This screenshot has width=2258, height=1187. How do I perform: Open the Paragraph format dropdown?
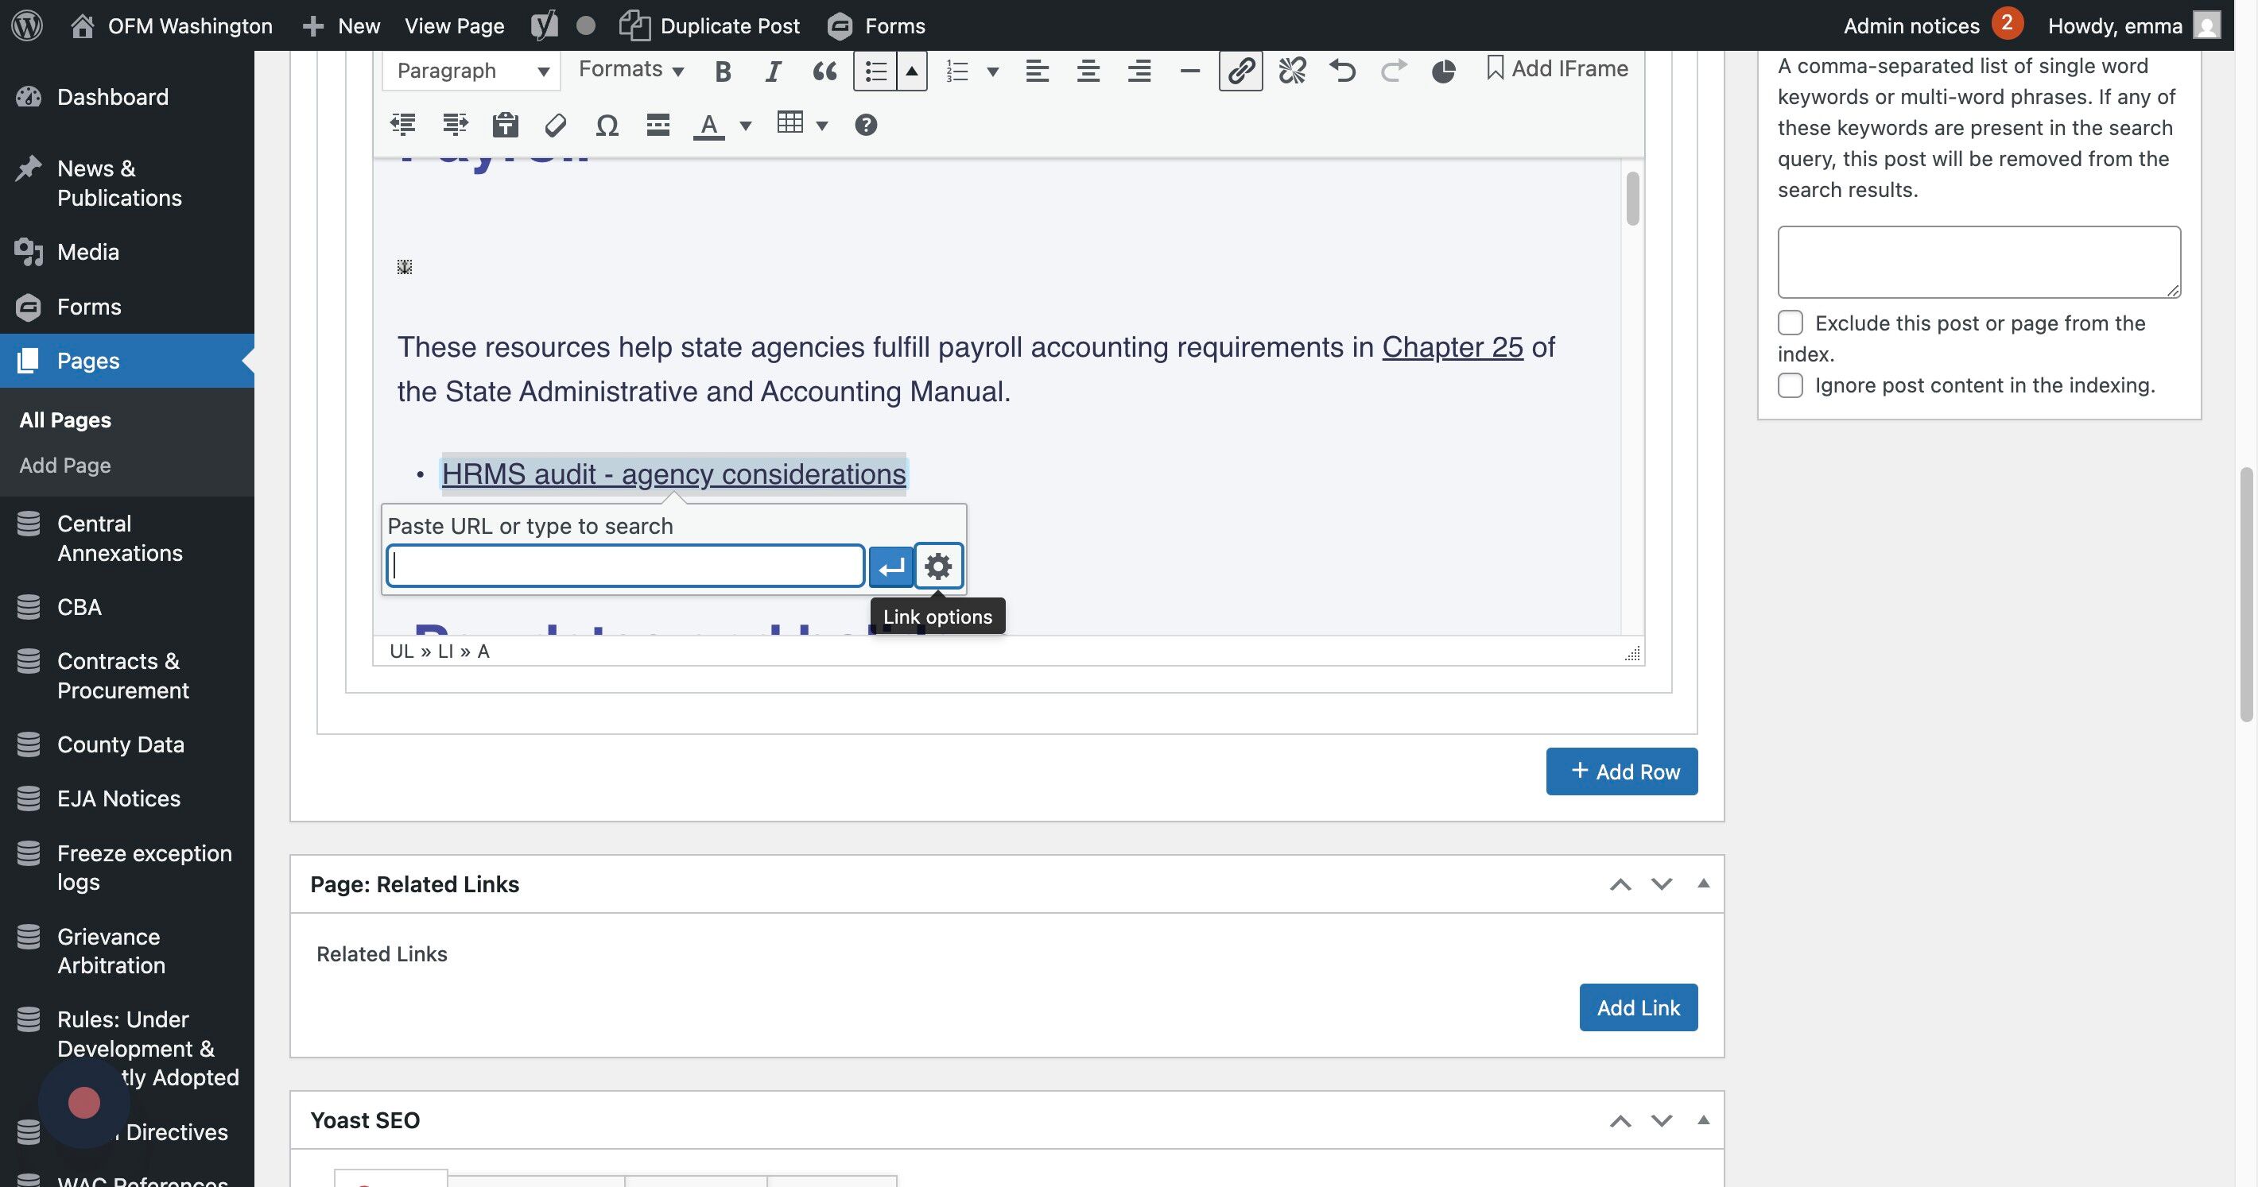click(471, 71)
